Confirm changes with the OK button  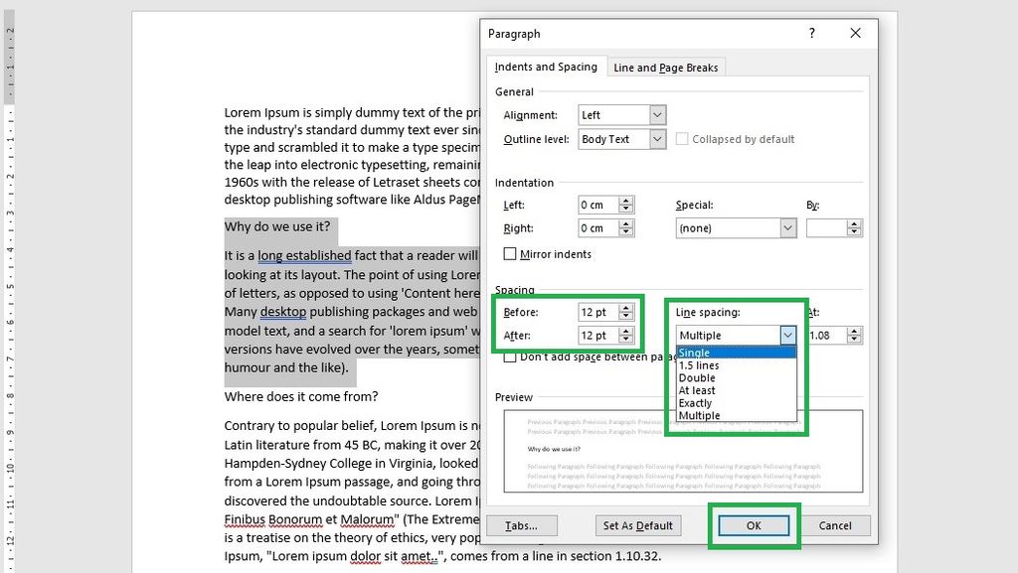point(754,525)
